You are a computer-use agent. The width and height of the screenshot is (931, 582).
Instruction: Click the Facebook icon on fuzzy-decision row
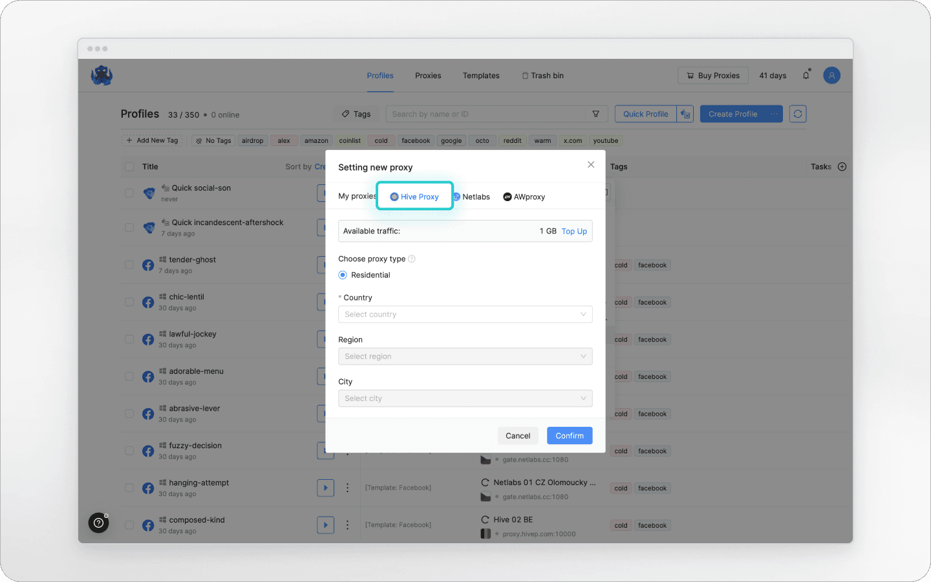[x=148, y=451]
